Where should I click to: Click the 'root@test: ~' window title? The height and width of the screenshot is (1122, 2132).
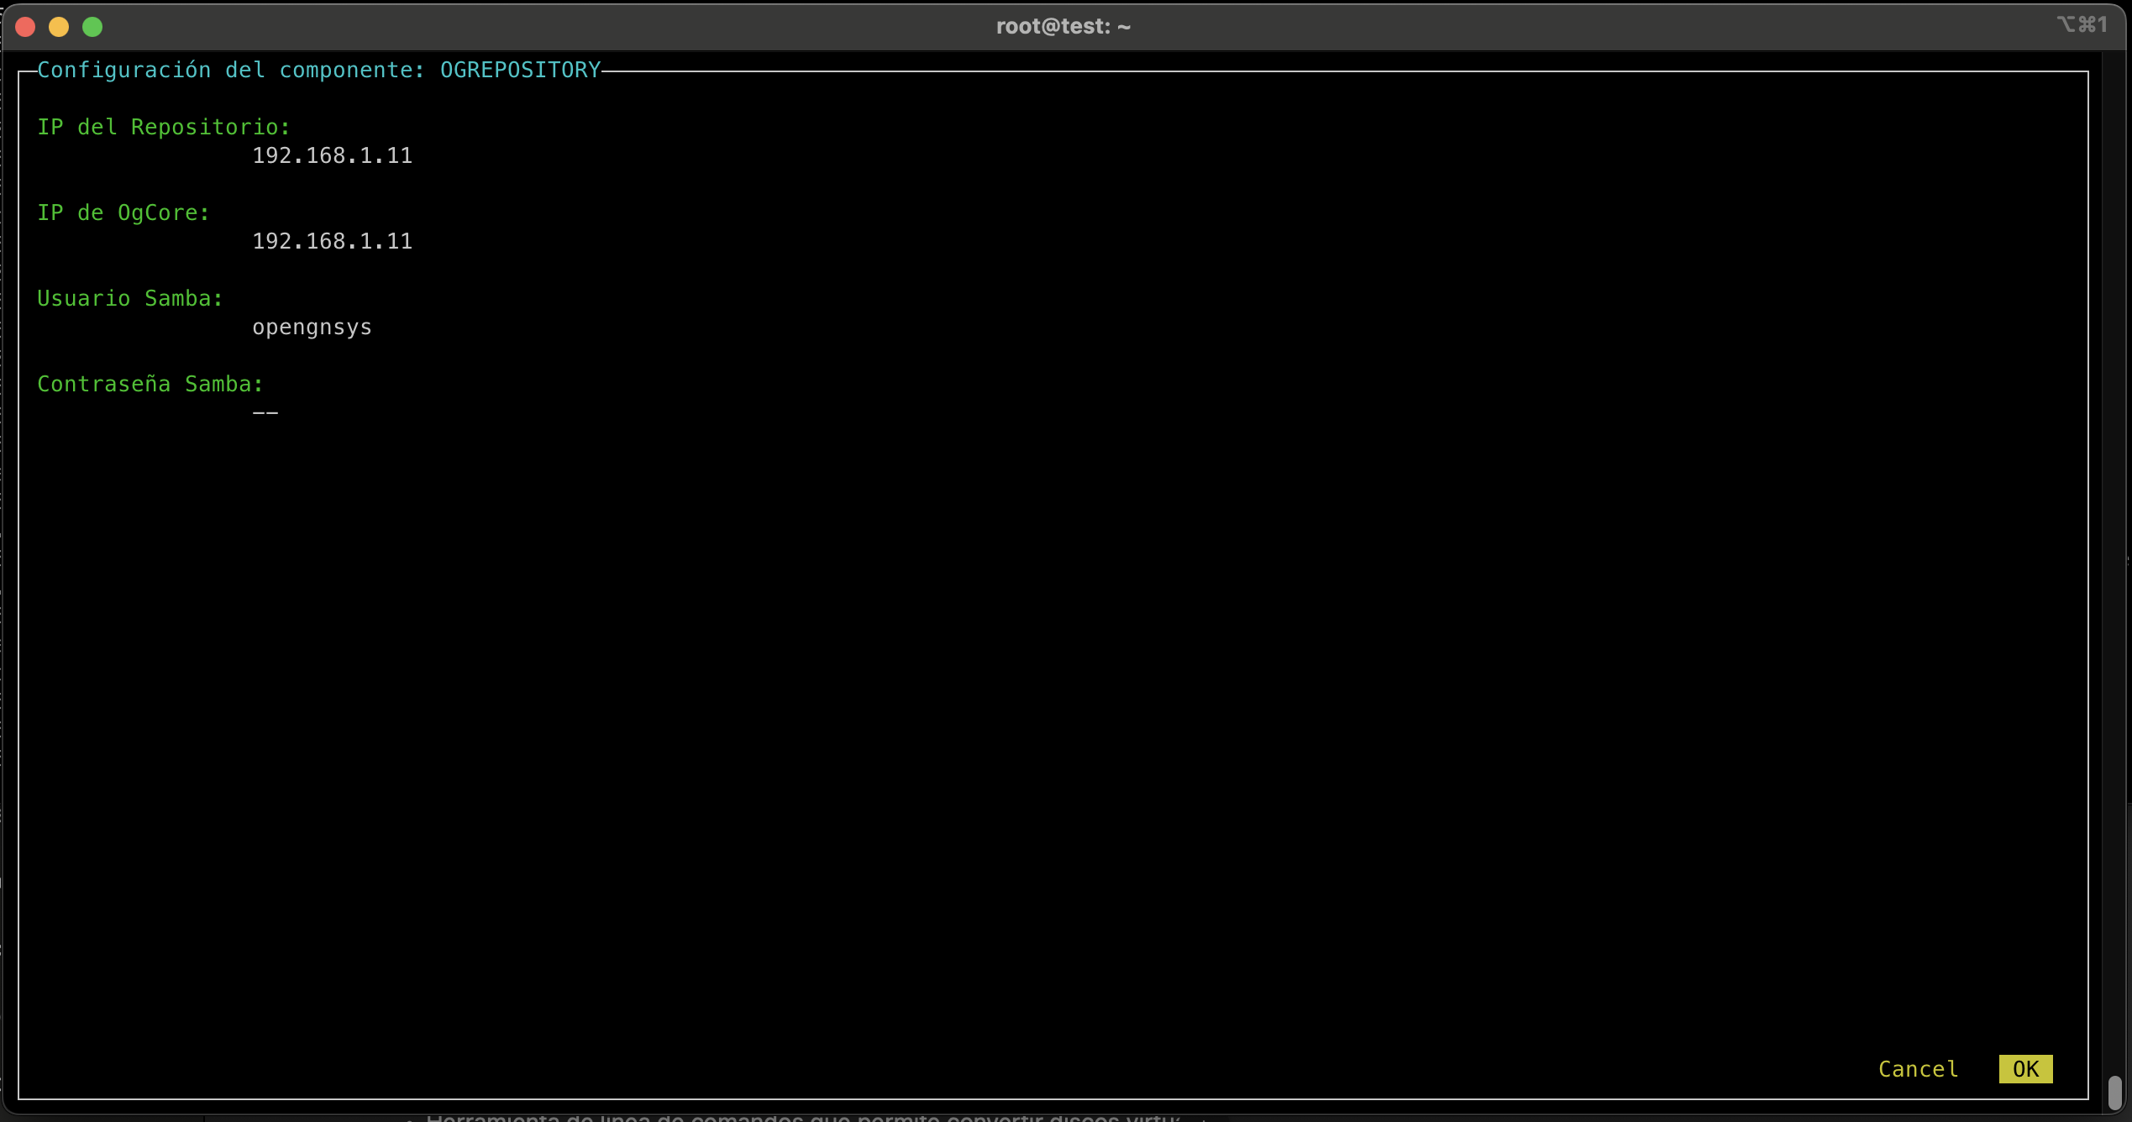pos(1063,27)
